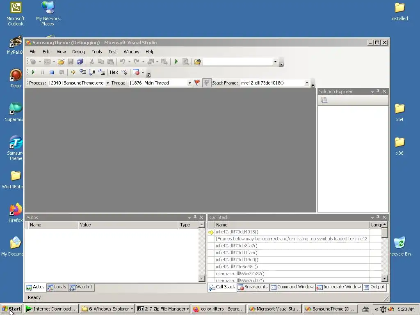
Task: Select call stack frame userbase.dll!69e27b37()
Action: click(x=292, y=274)
